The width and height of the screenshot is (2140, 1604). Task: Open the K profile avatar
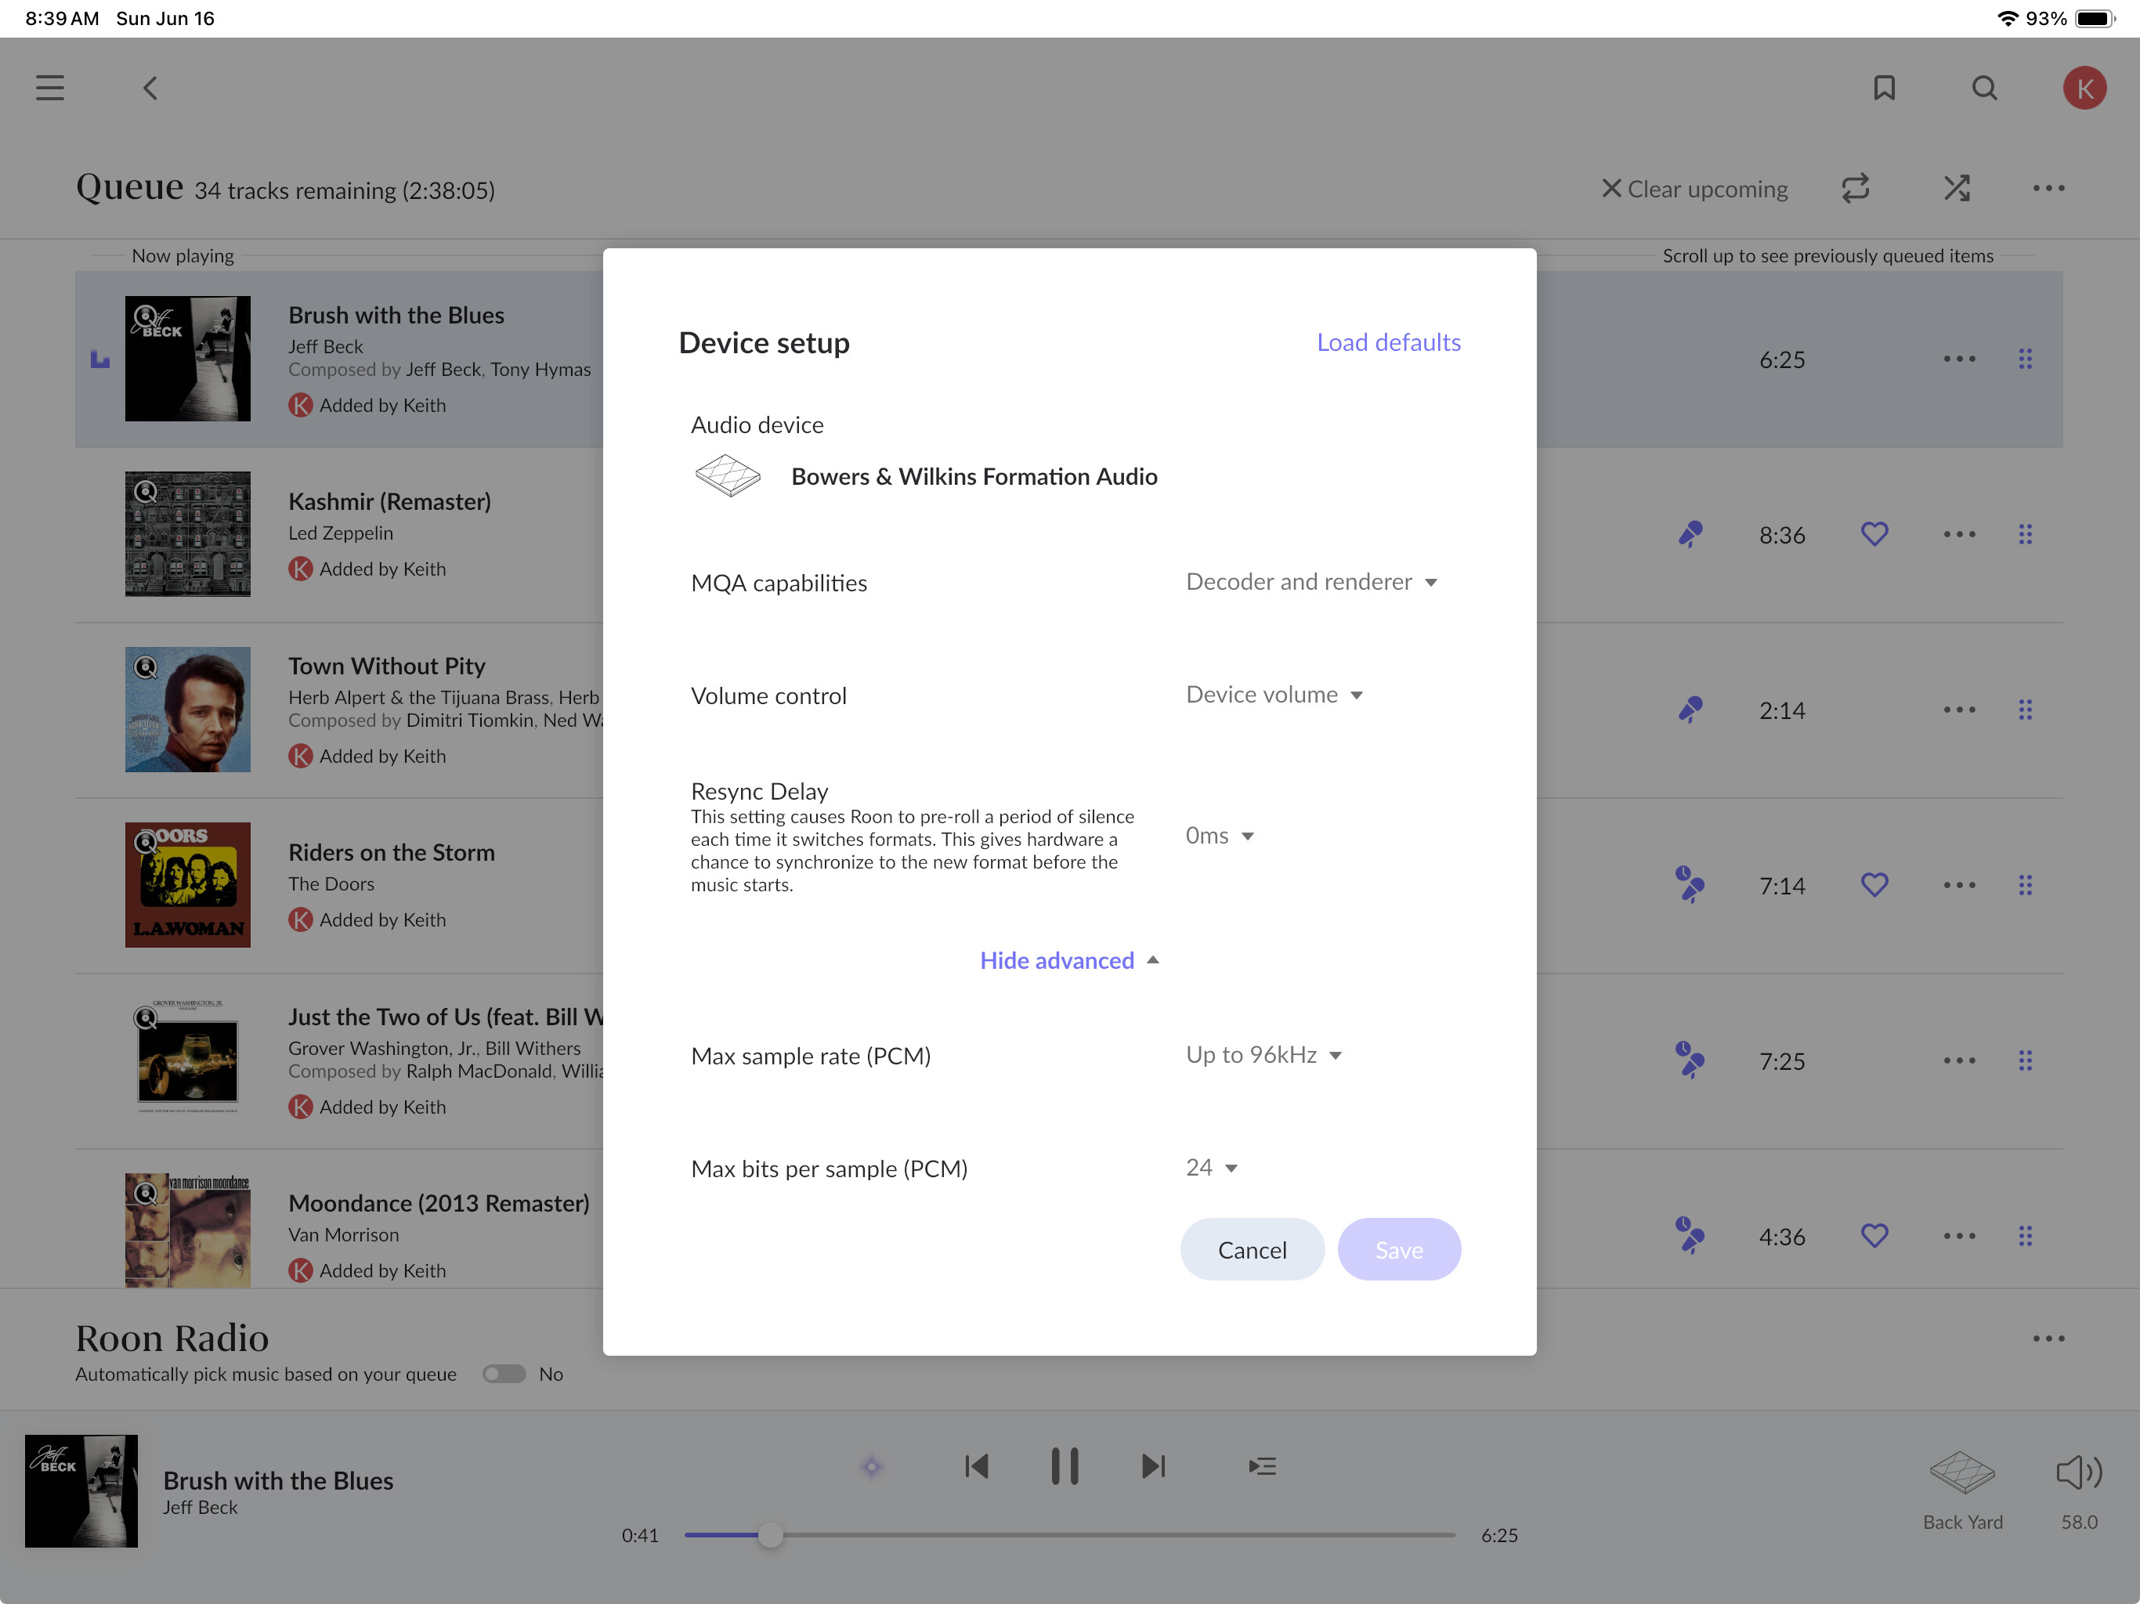tap(2084, 88)
